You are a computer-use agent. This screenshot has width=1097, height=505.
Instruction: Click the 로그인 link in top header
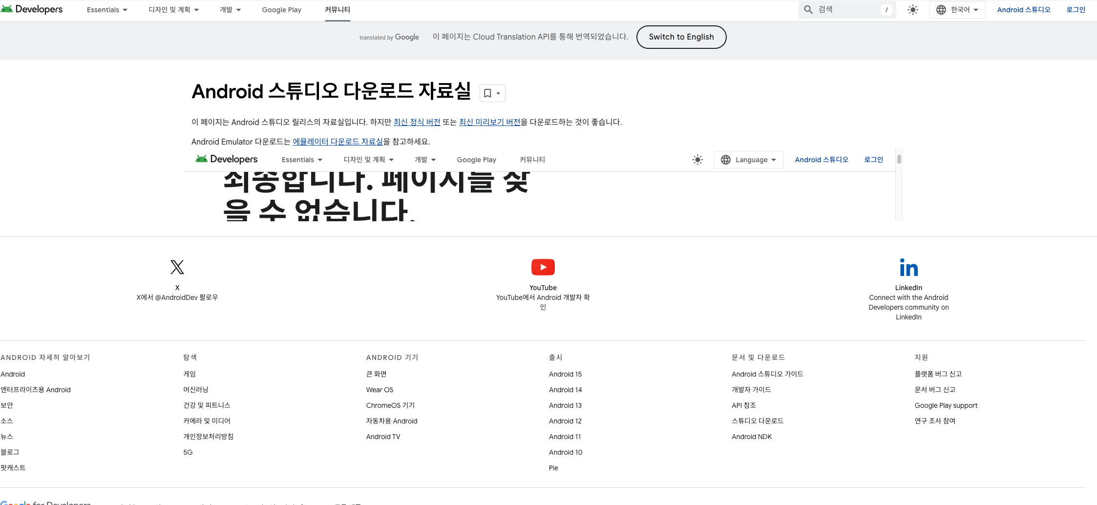(x=1076, y=10)
